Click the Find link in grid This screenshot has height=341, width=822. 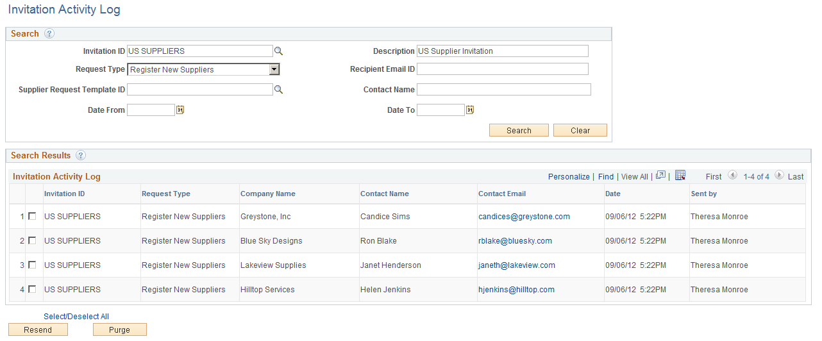[x=606, y=177]
